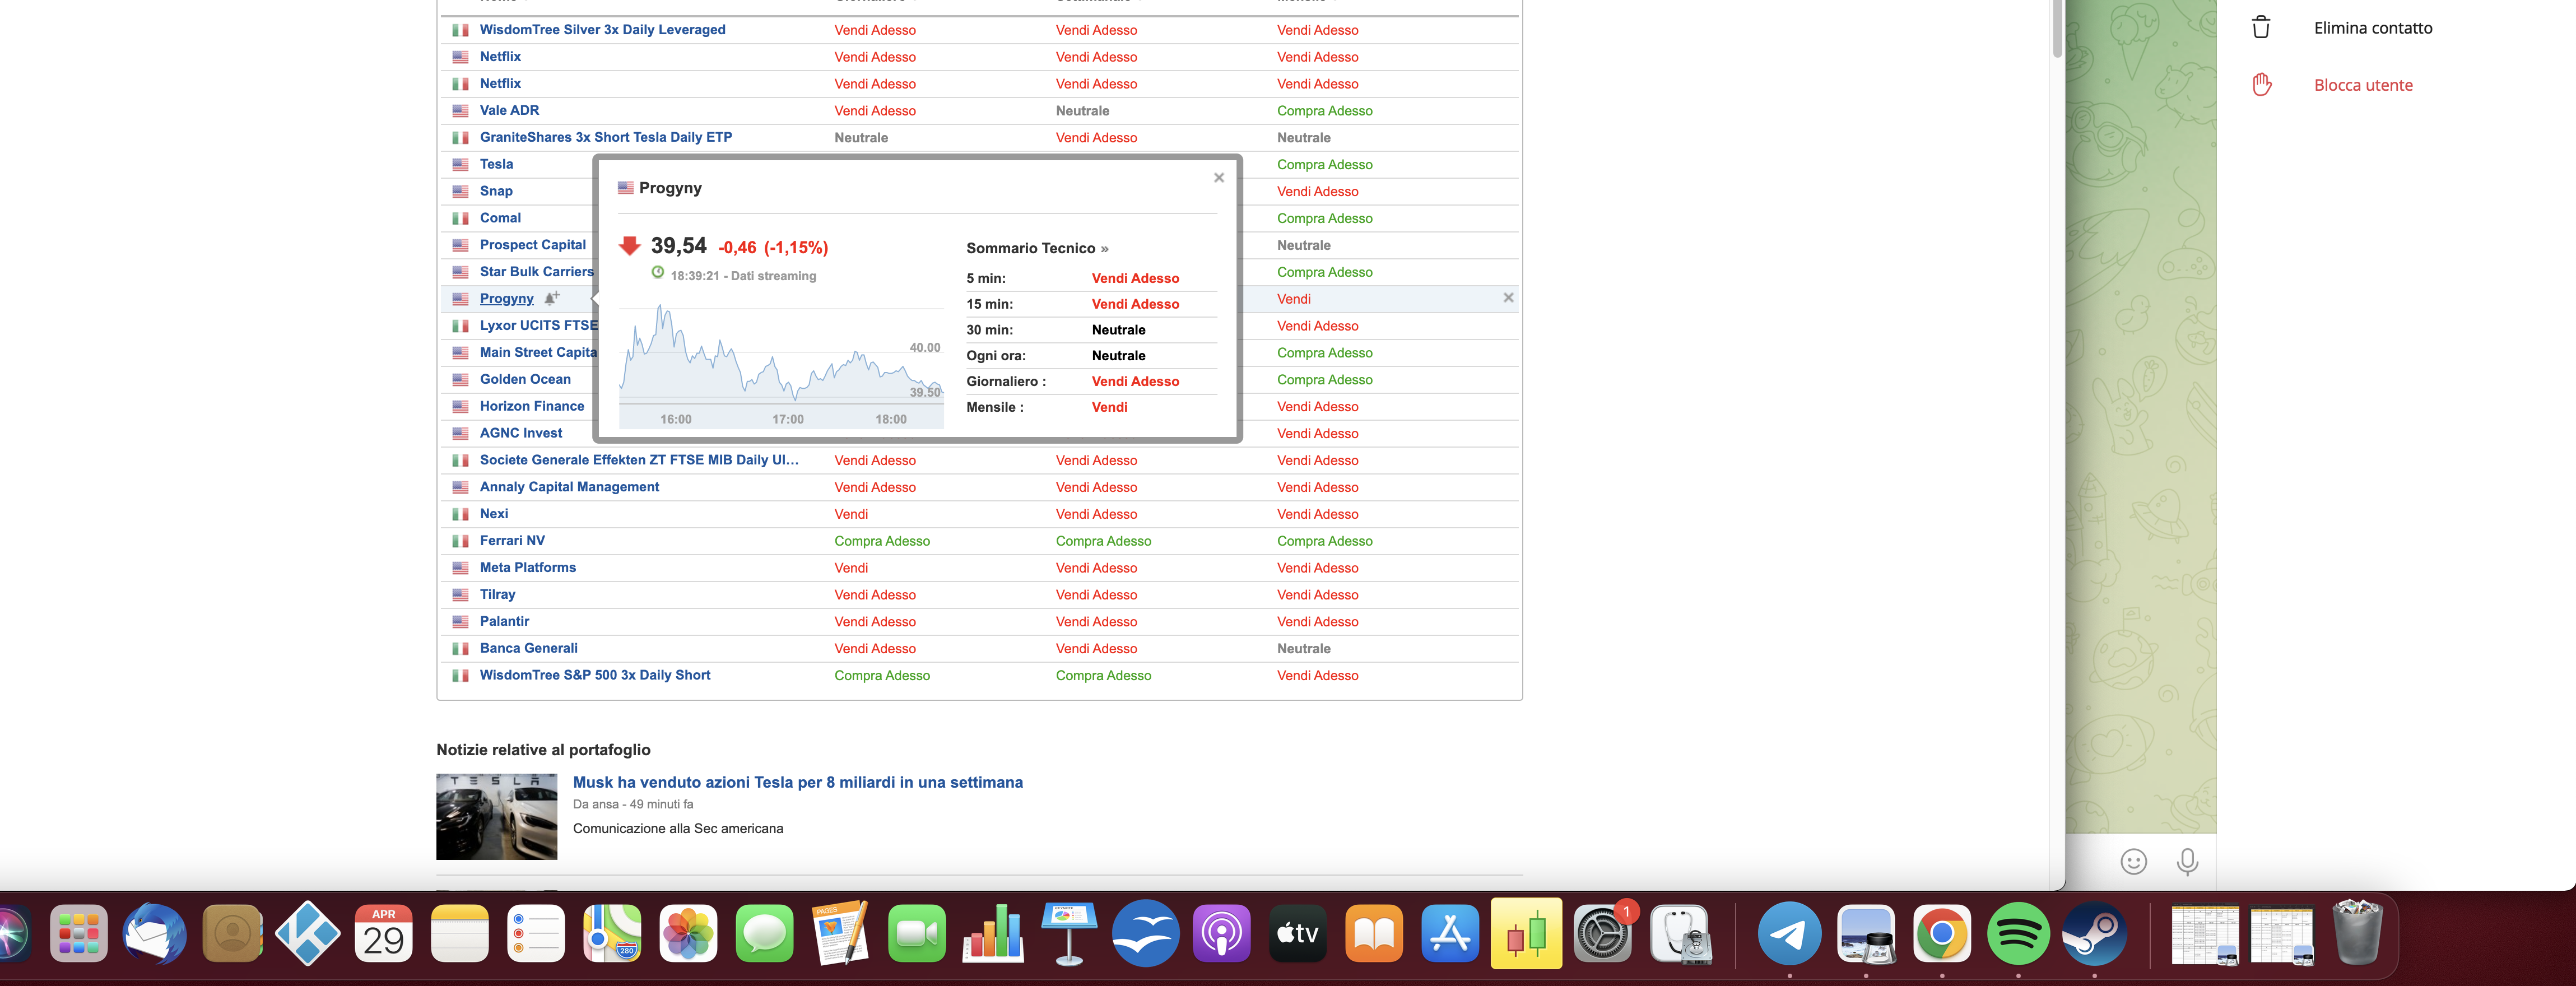The height and width of the screenshot is (986, 2576).
Task: Open Maps app in the dock
Action: [x=612, y=934]
